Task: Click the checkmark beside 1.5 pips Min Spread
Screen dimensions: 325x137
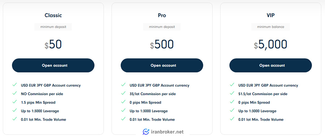Action: (14, 102)
